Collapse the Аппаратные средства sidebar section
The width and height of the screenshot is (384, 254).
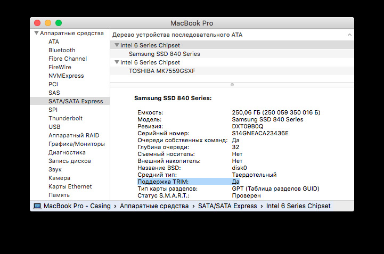[x=36, y=33]
